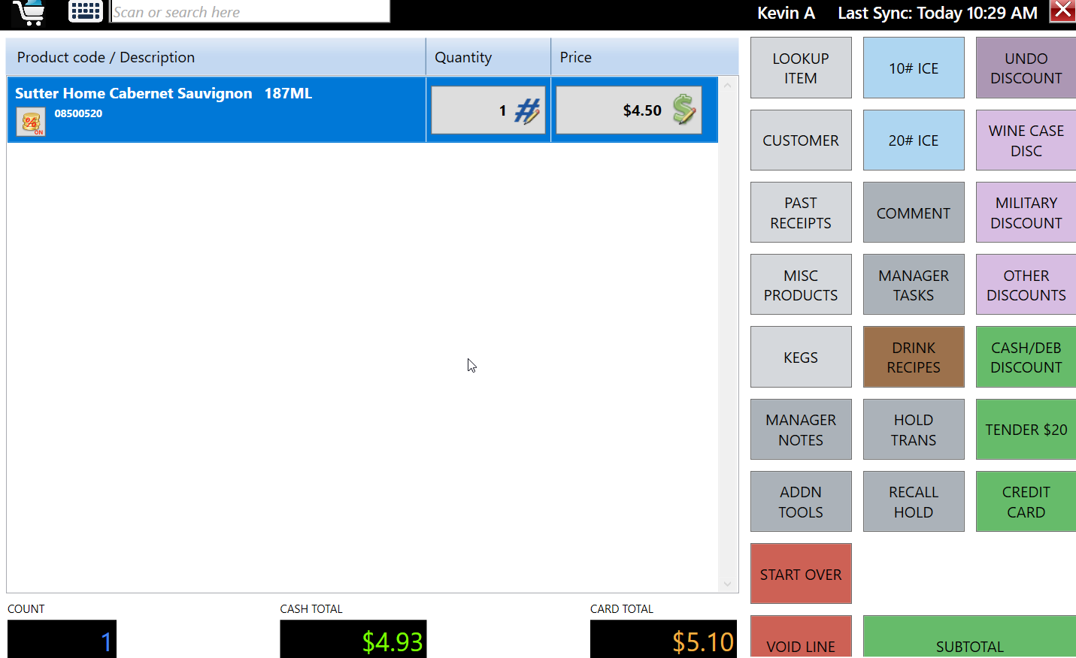Image resolution: width=1076 pixels, height=658 pixels.
Task: Click UNDO DISCOUNT
Action: click(x=1026, y=68)
